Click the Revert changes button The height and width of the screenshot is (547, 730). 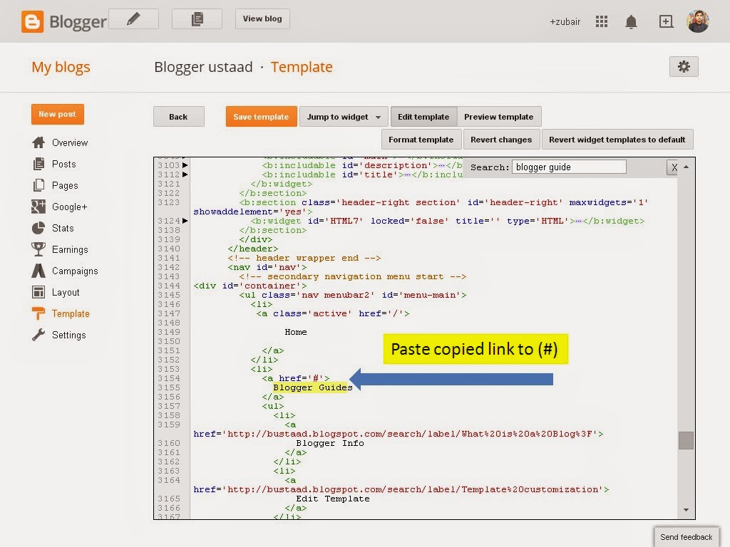(x=501, y=140)
